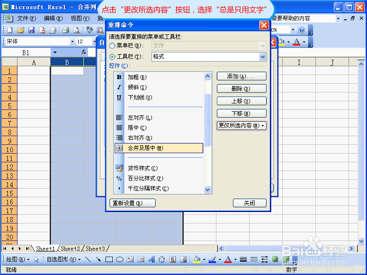Expand drawing Line Color dropdown arrow
The height and width of the screenshot is (275, 367).
coord(220,259)
